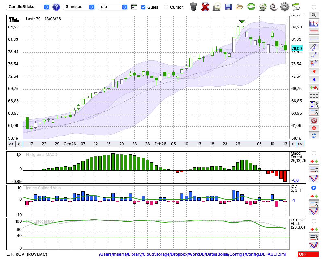This screenshot has height=259, width=324.
Task: Click the blue help question mark icon
Action: click(x=56, y=7)
